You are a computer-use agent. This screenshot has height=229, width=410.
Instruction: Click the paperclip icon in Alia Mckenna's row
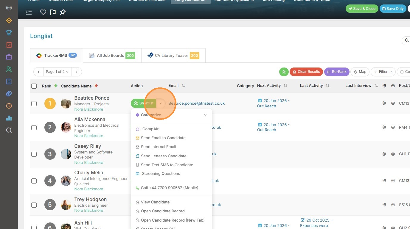tap(384, 127)
